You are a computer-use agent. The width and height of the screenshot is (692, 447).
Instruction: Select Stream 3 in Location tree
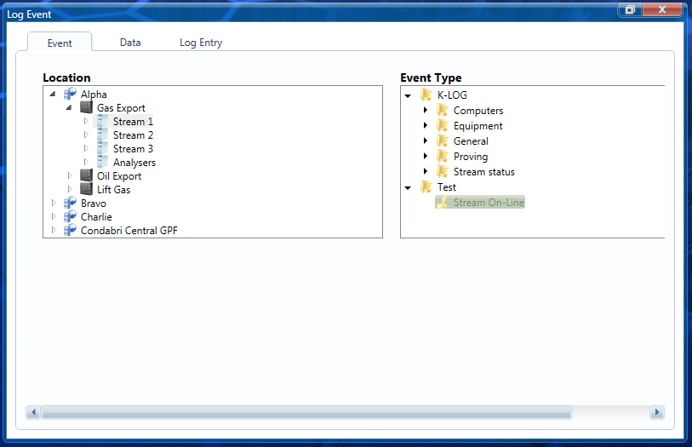[133, 149]
